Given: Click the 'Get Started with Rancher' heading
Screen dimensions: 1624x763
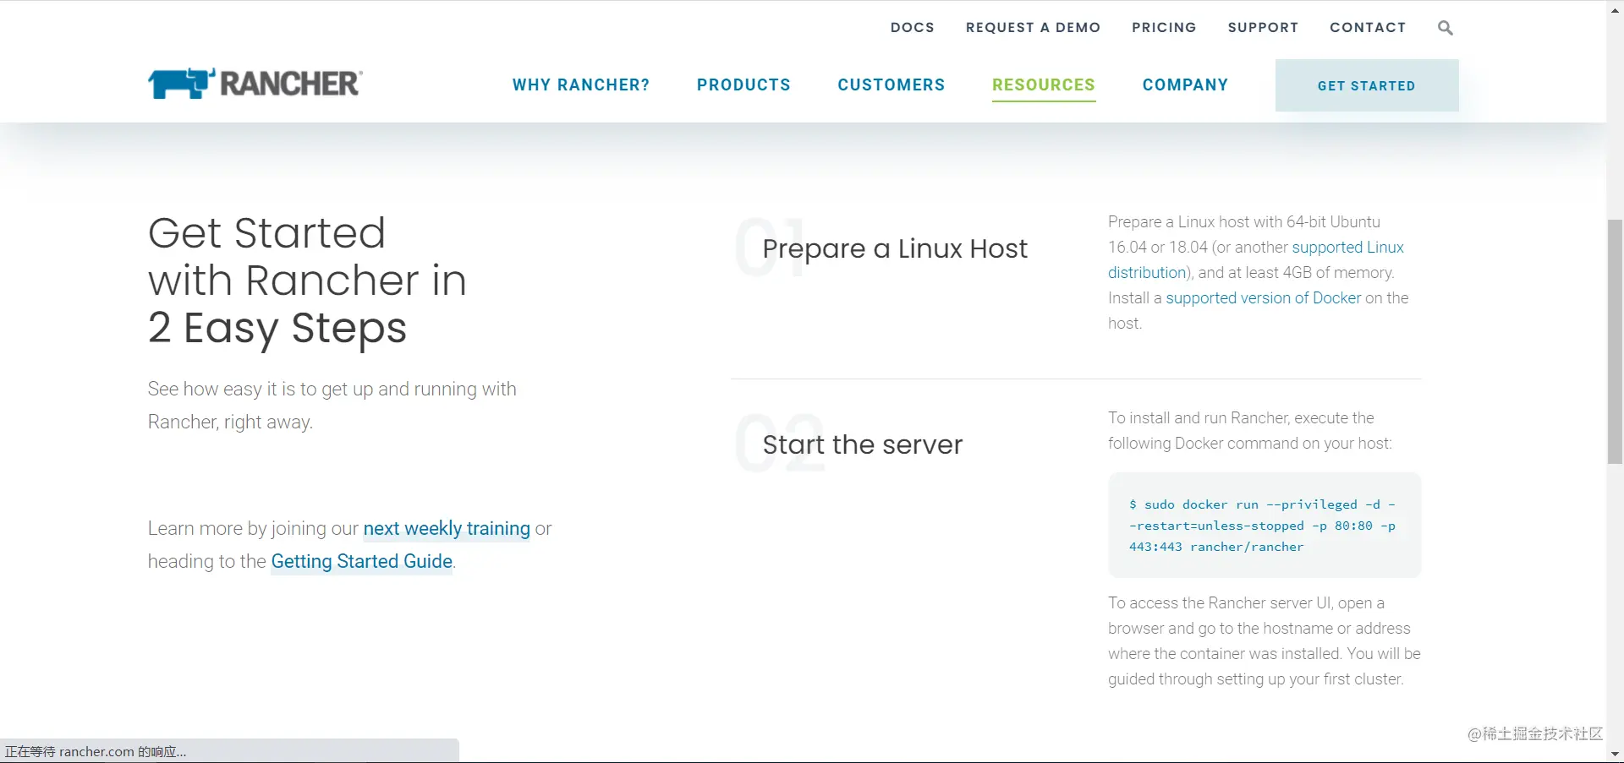Looking at the screenshot, I should [307, 281].
